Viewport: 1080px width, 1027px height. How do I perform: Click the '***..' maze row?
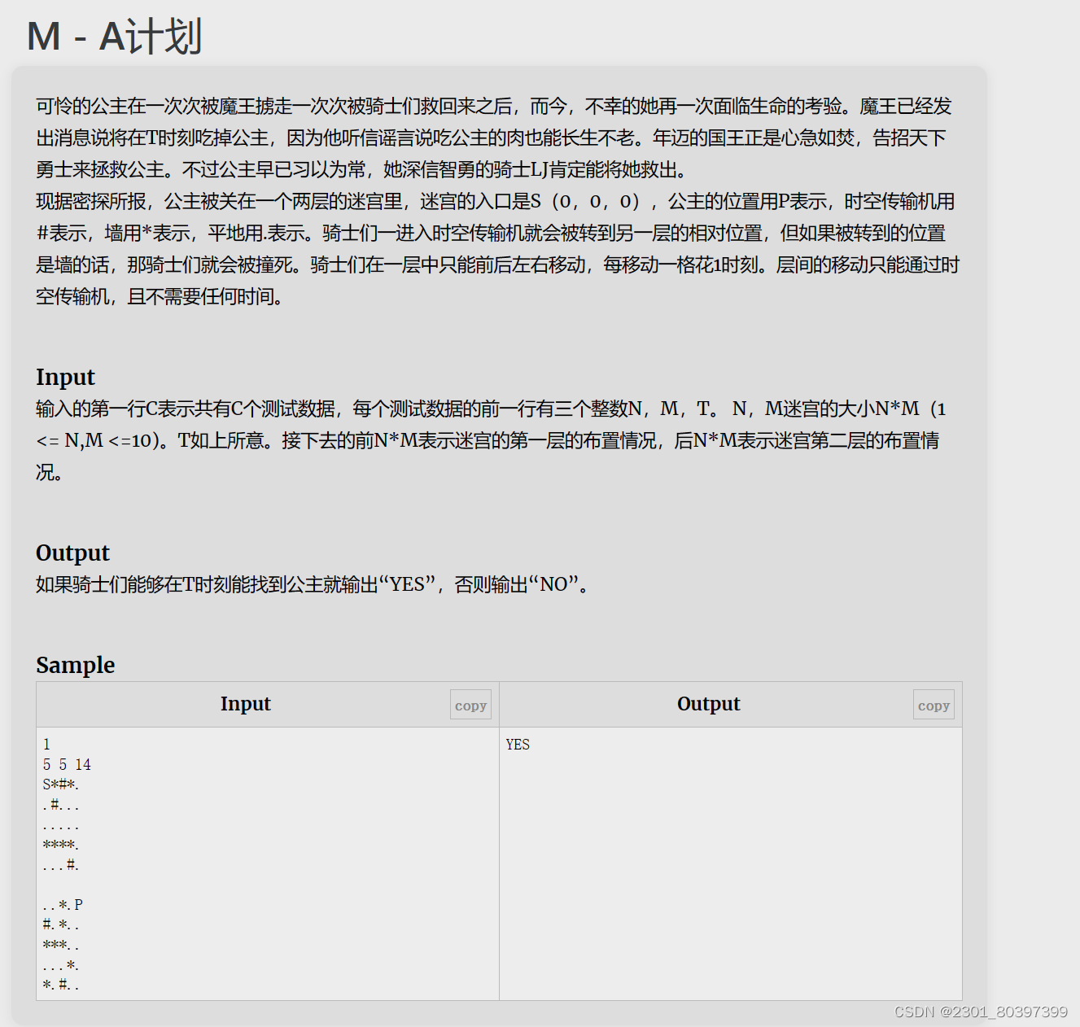pyautogui.click(x=61, y=945)
